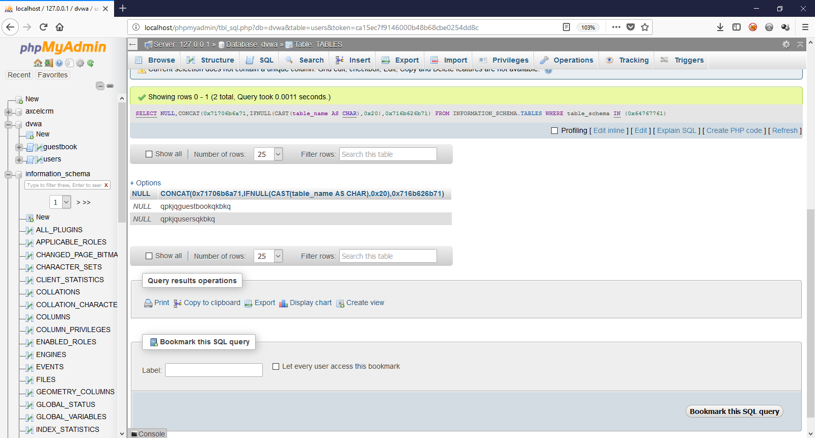This screenshot has width=815, height=438.
Task: Go to phpMyAdmin home via house icon
Action: click(x=38, y=63)
